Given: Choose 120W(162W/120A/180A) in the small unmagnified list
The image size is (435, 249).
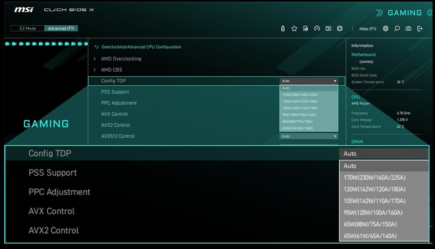Looking at the screenshot, I should pos(309,101).
